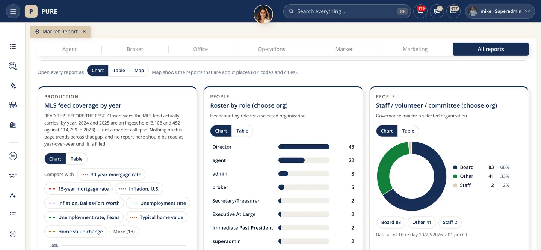The width and height of the screenshot is (541, 250).
Task: Select the Marketing reports tab
Action: (x=415, y=49)
